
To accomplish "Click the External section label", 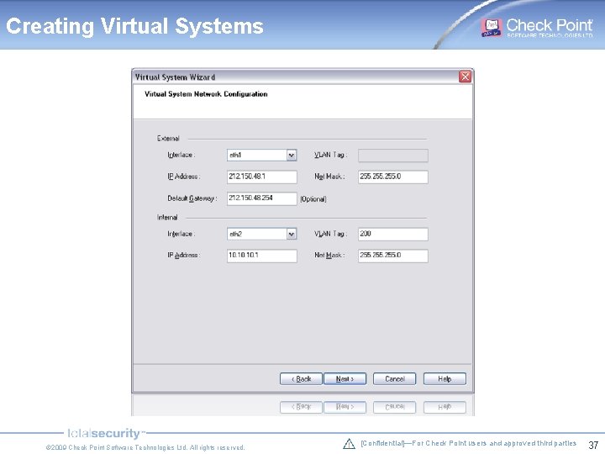I will 168,138.
